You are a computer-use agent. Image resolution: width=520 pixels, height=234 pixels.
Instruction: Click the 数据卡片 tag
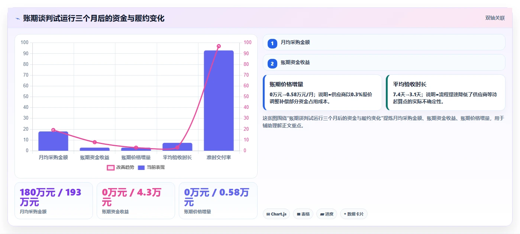(x=353, y=214)
